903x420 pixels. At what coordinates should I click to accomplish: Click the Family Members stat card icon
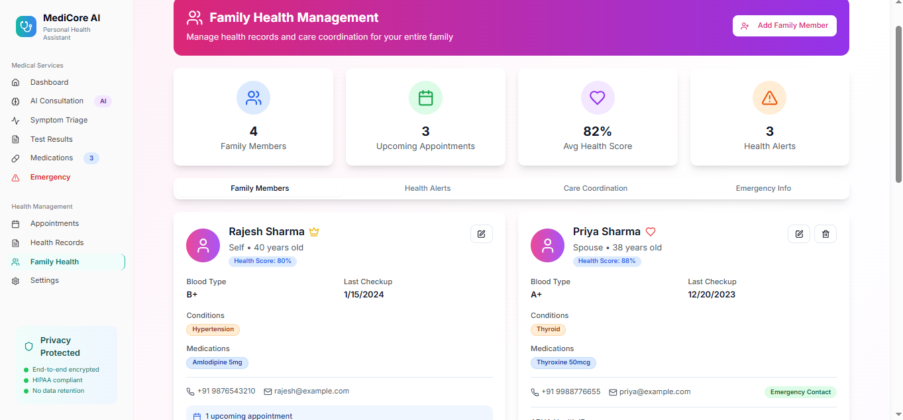[x=253, y=98]
